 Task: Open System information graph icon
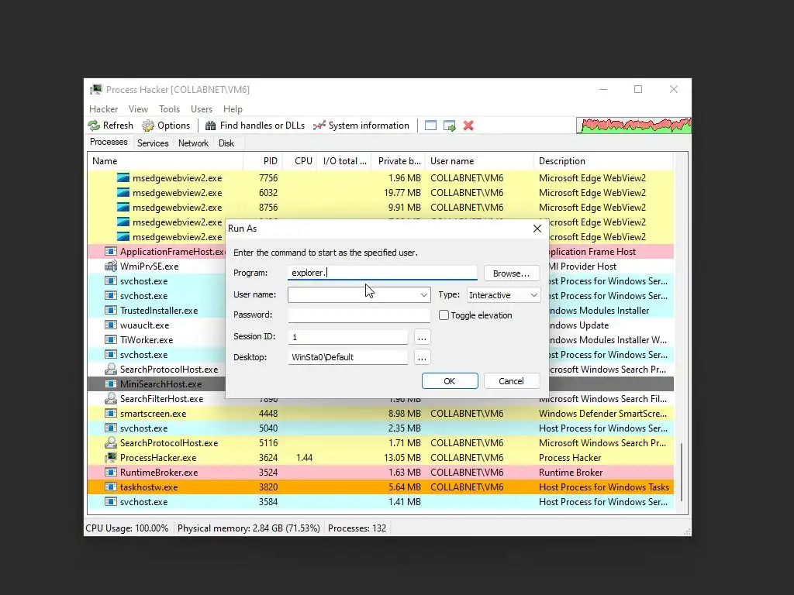(319, 126)
